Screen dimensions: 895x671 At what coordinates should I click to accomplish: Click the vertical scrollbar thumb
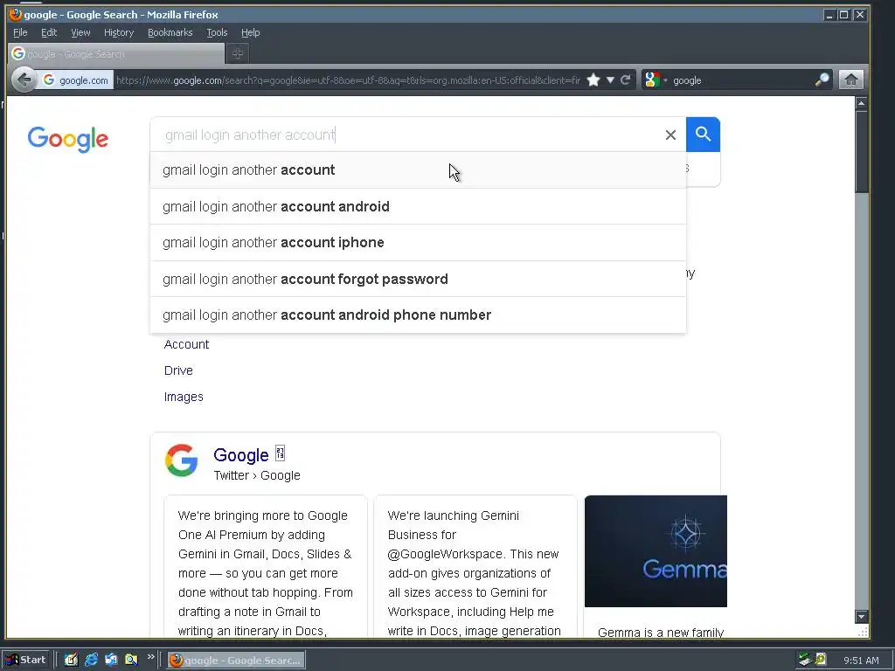(x=861, y=152)
